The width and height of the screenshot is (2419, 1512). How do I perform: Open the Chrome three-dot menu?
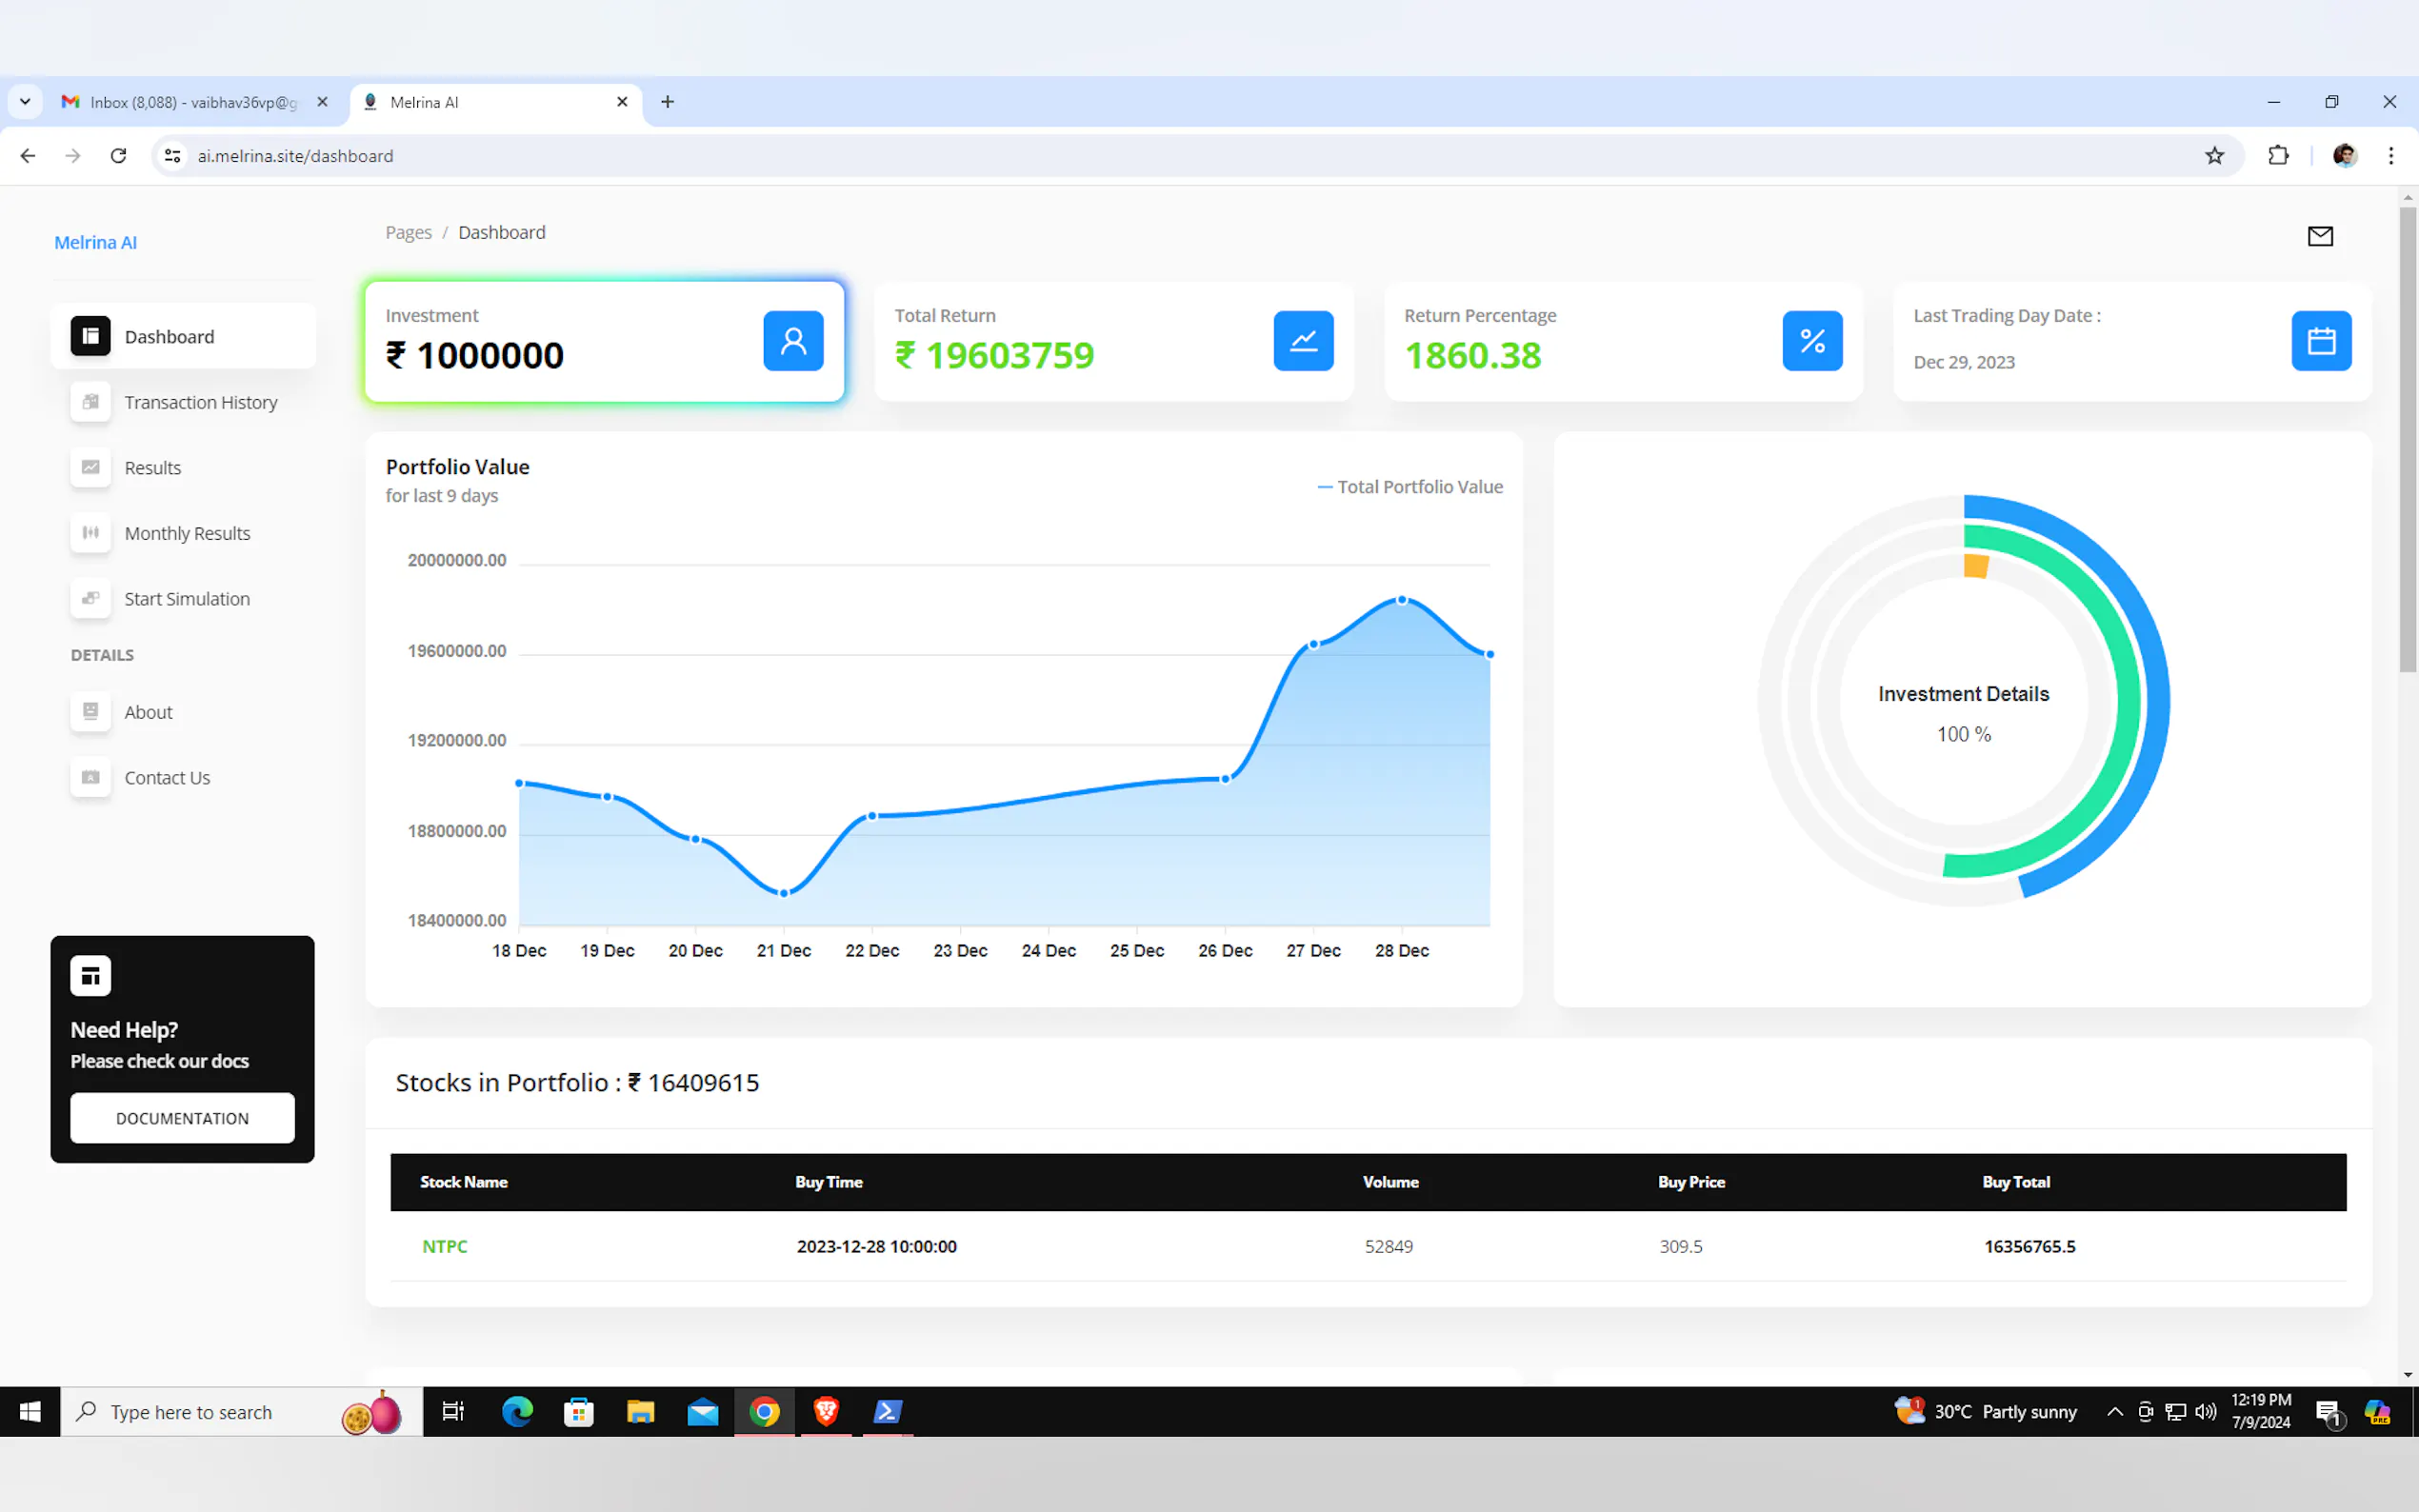2390,156
